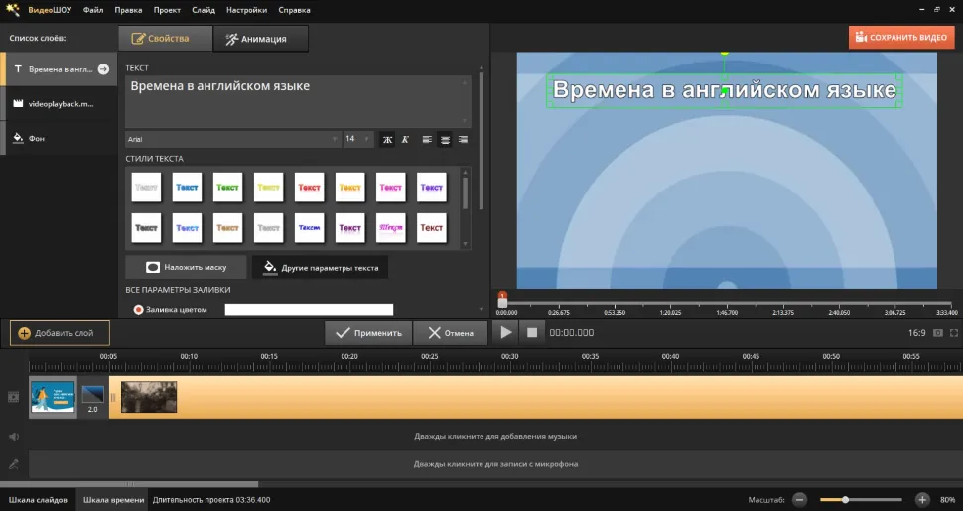The image size is (963, 511).
Task: Switch to Шкала времени view
Action: pos(113,500)
